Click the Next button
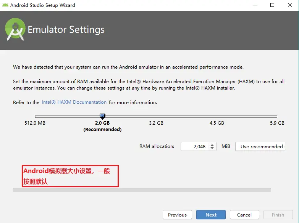 (211, 215)
